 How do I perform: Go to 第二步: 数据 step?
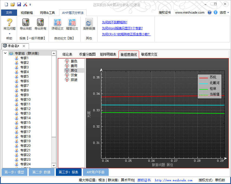point(41,172)
